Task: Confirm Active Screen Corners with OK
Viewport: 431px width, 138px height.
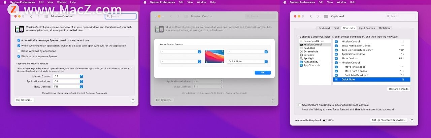Action: pyautogui.click(x=263, y=72)
